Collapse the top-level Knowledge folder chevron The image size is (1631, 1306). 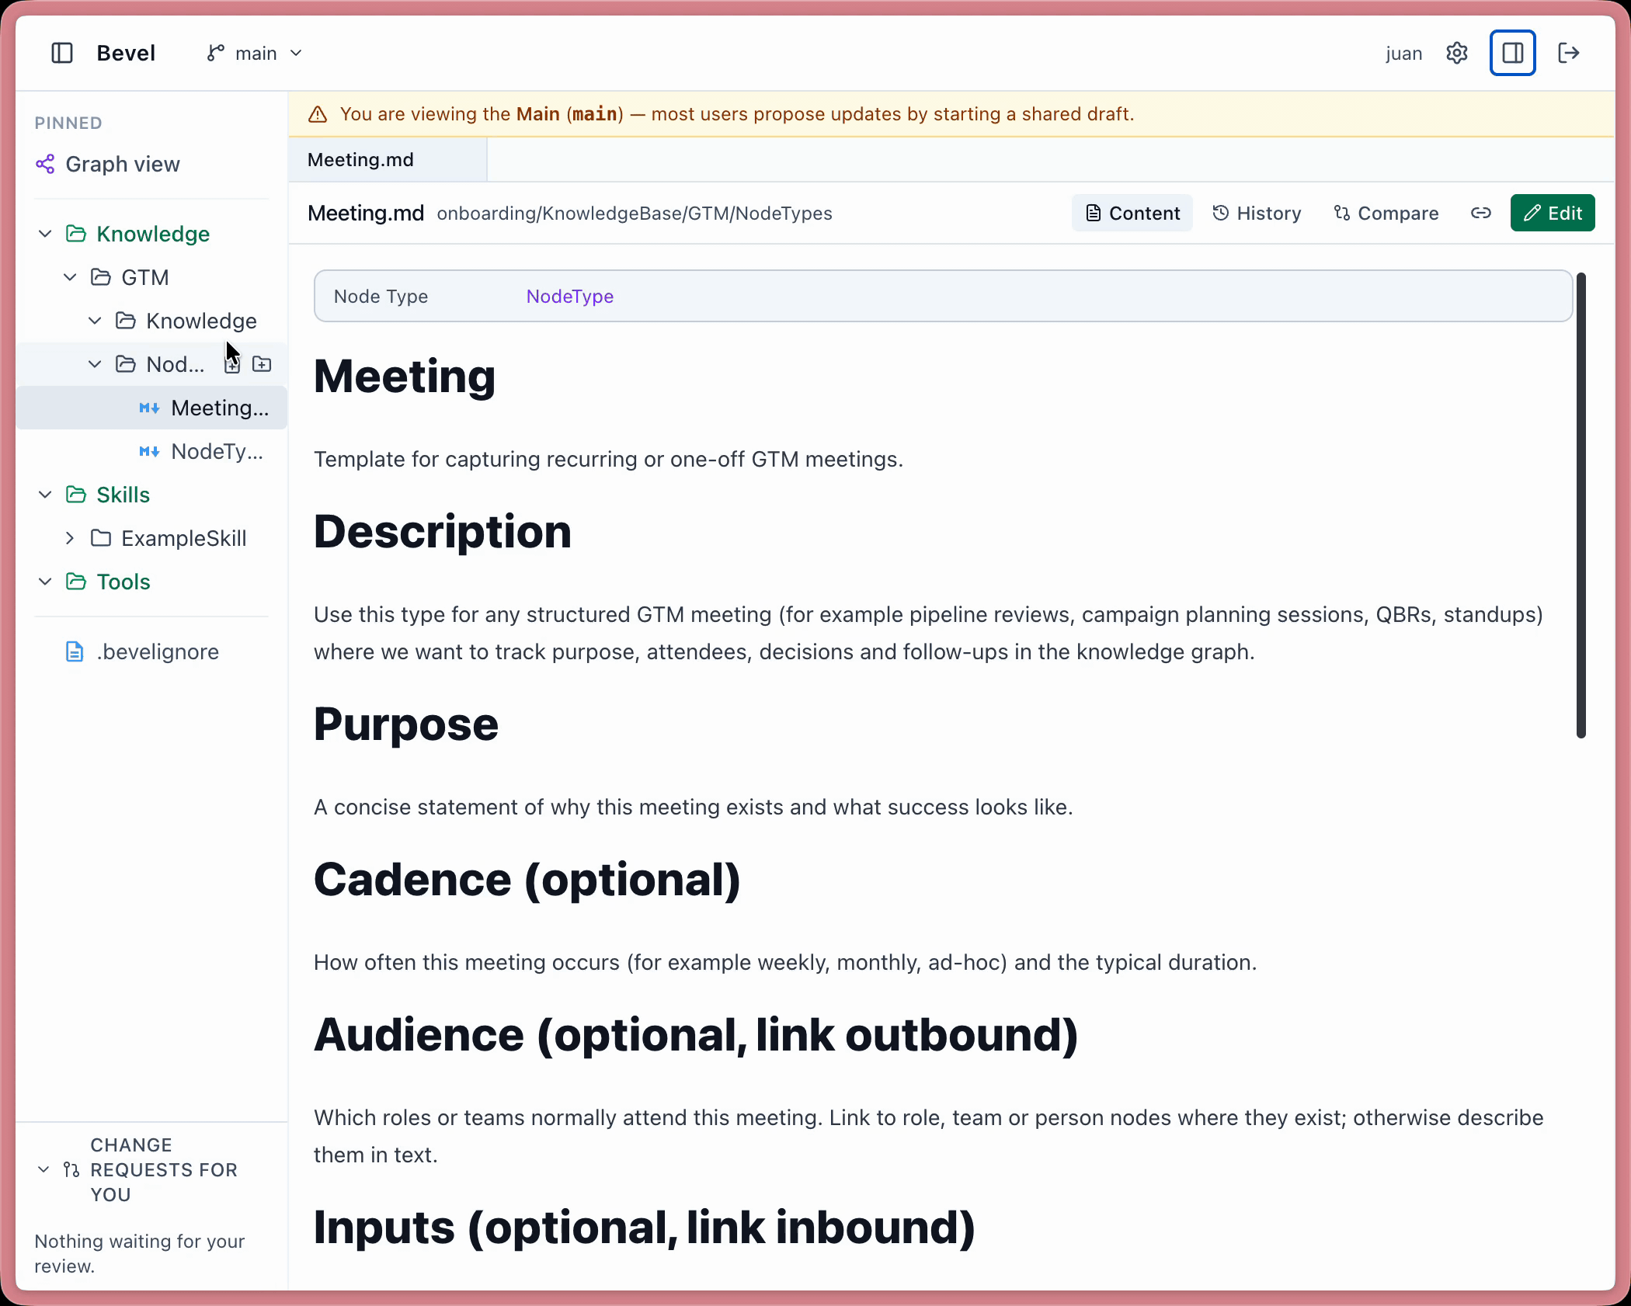pos(45,234)
